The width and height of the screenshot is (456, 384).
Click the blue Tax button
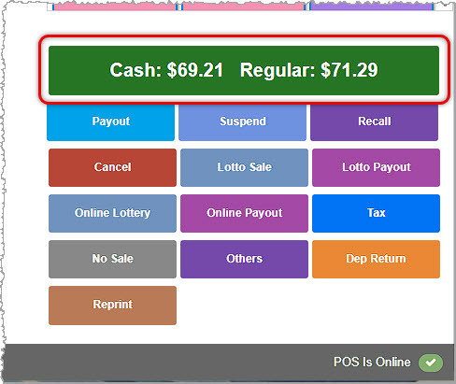tap(376, 213)
